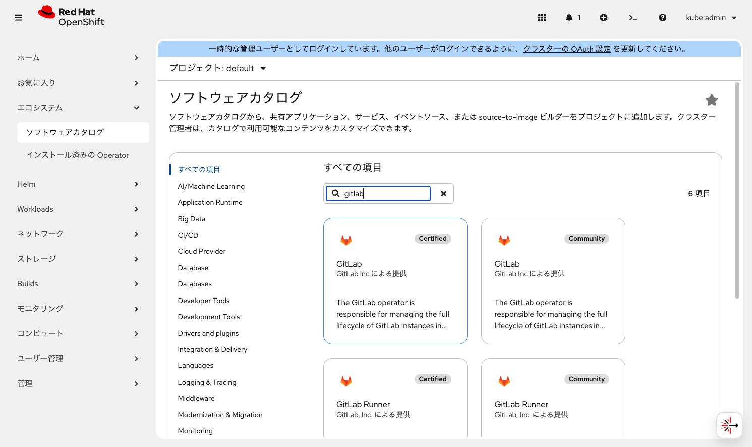752x447 pixels.
Task: Expand the Workloads sidebar section
Action: [78, 209]
